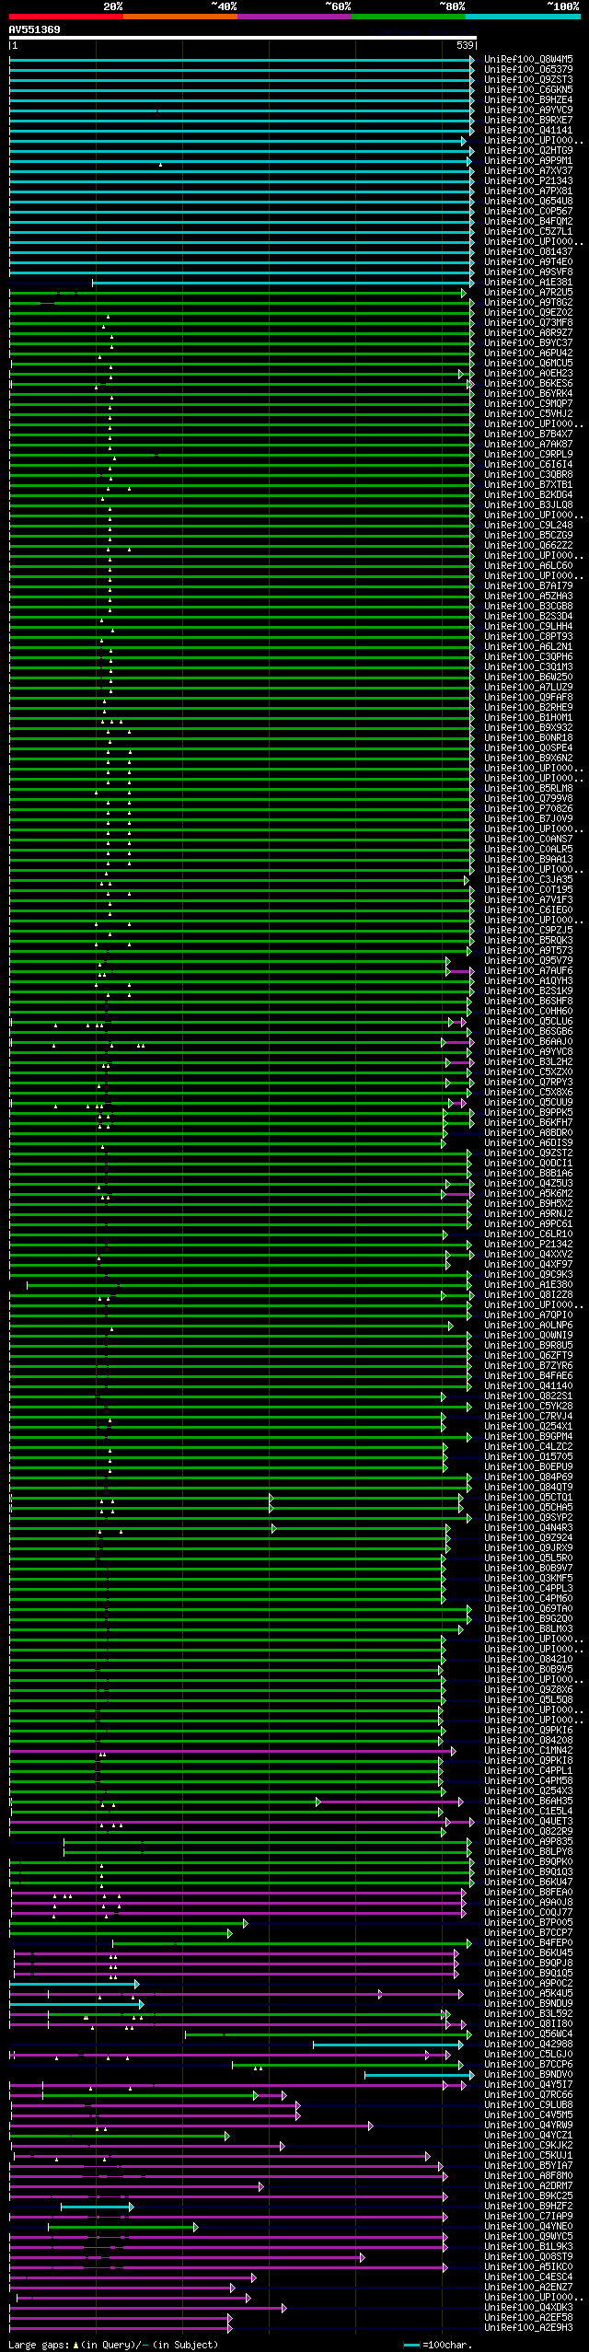This screenshot has width=589, height=2352.
Task: Select the UniRef100_C7IAP9 label
Action: [x=528, y=2217]
